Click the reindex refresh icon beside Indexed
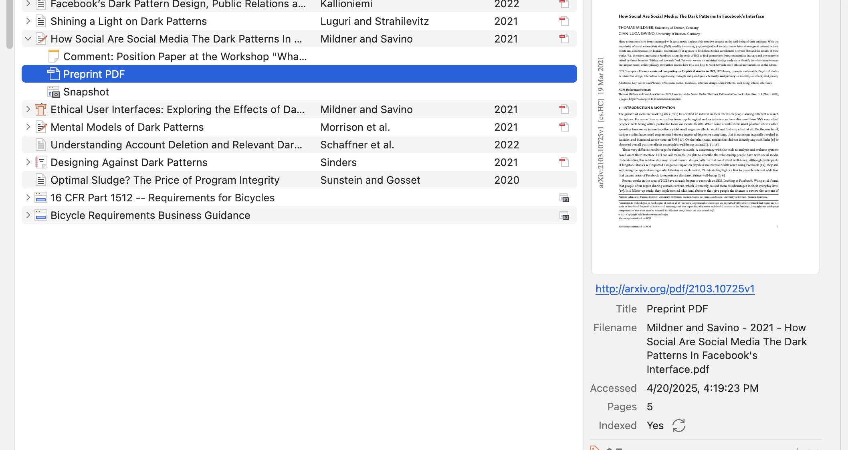This screenshot has width=848, height=450. point(678,426)
